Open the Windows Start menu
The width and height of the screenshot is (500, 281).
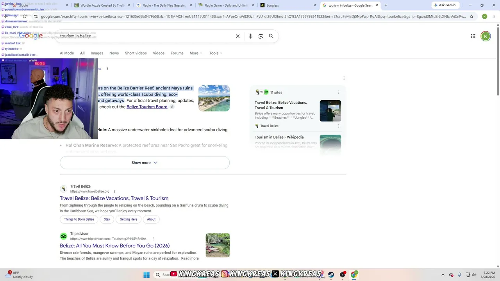[146, 275]
